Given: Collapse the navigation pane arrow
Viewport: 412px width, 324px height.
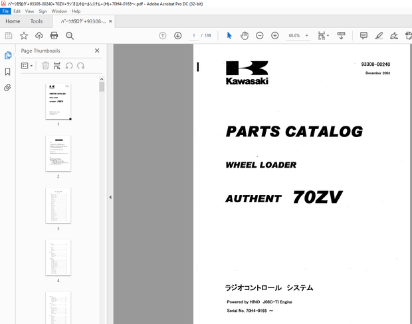Looking at the screenshot, I should point(110,197).
